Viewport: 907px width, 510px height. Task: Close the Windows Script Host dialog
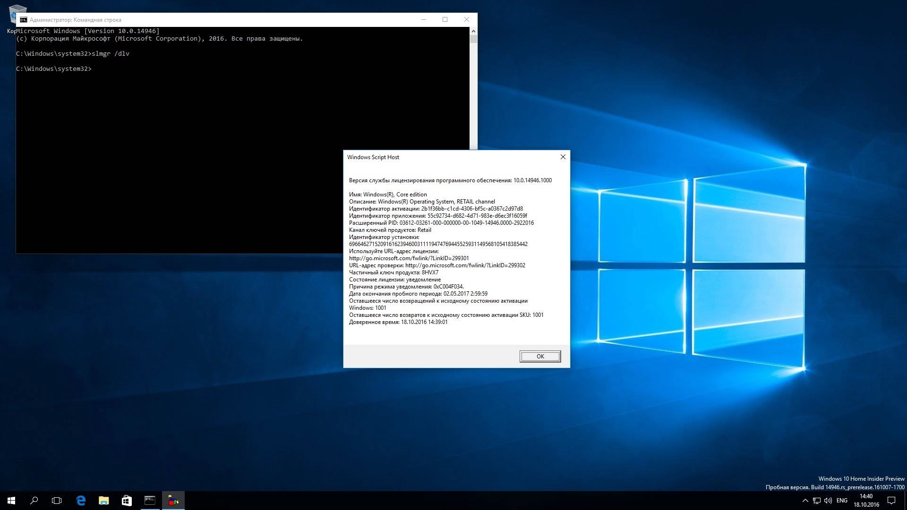[x=563, y=157]
